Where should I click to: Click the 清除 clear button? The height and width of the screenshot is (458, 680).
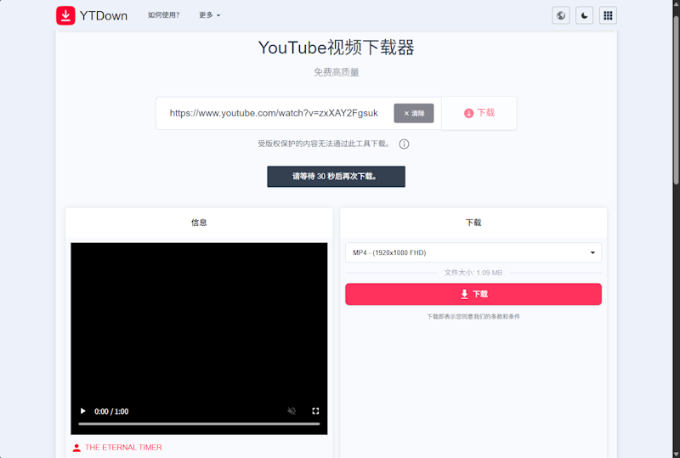tap(414, 113)
